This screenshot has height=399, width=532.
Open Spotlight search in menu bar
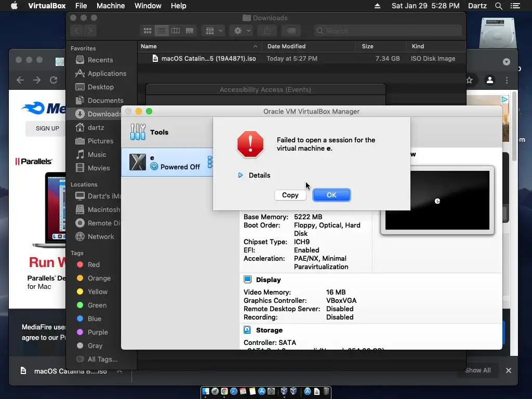499,6
